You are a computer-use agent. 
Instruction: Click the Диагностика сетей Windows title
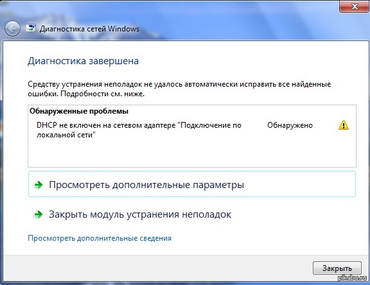(x=89, y=29)
